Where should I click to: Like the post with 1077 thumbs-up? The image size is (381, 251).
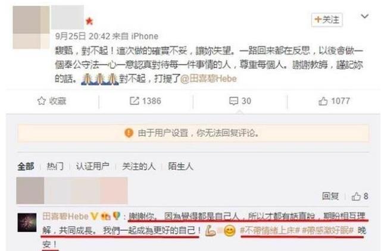pos(323,101)
